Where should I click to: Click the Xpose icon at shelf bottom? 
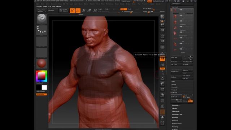click(x=162, y=123)
